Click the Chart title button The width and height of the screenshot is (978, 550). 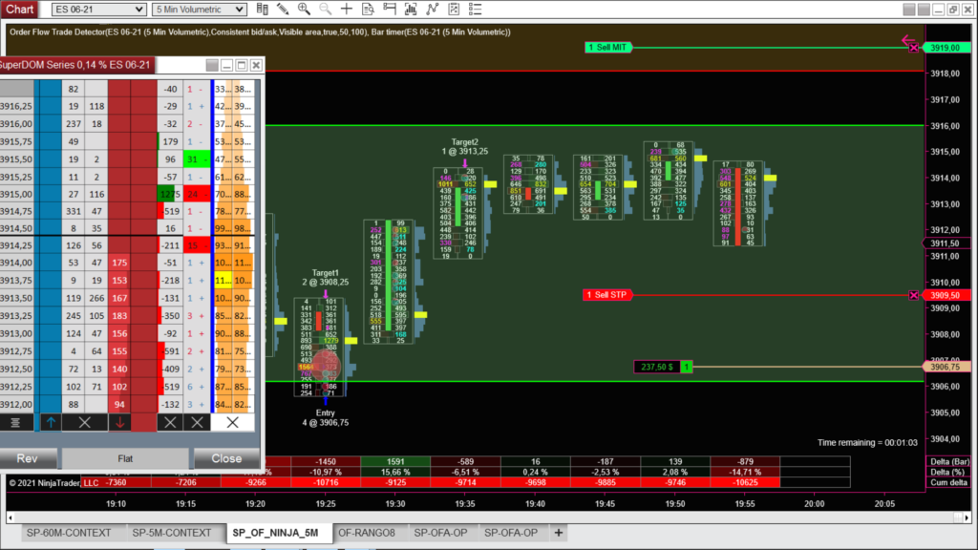tap(19, 10)
